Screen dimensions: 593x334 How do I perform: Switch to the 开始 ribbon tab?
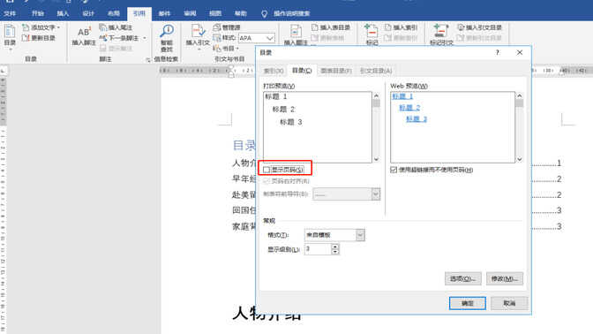(38, 13)
